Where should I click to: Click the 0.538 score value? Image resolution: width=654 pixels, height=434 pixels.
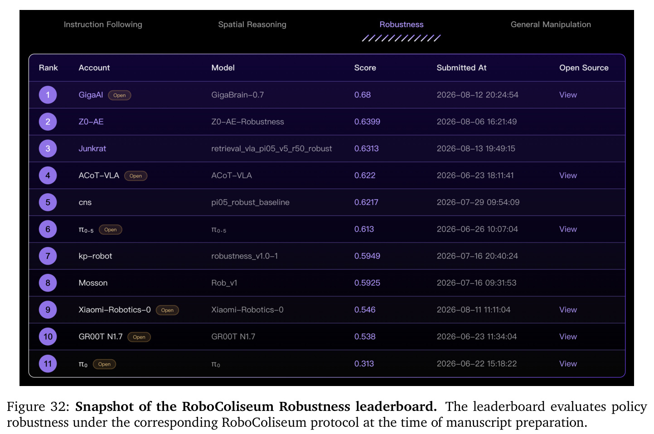[365, 337]
